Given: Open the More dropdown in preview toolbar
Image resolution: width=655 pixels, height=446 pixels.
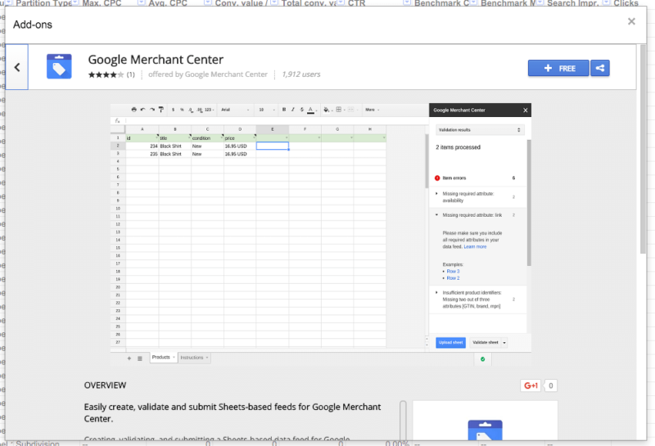Looking at the screenshot, I should point(373,110).
